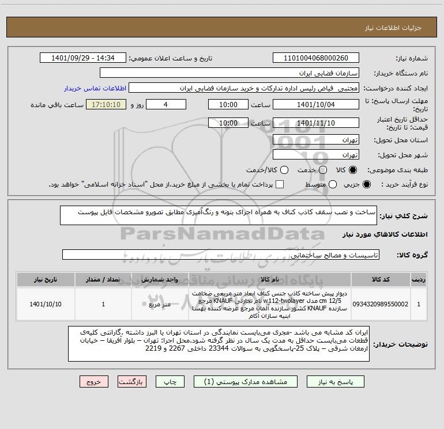Image resolution: width=444 pixels, height=429 pixels.
Task: Select the کالا radio button
Action: [353, 170]
